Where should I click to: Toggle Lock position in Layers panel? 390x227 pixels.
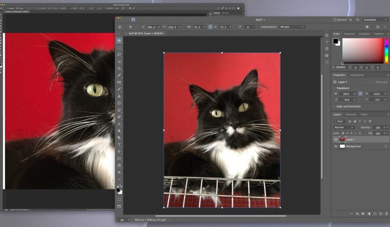pyautogui.click(x=351, y=133)
